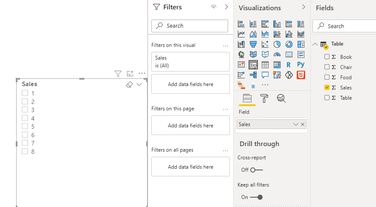Check slicer value 8
The height and width of the screenshot is (207, 376).
pyautogui.click(x=25, y=151)
